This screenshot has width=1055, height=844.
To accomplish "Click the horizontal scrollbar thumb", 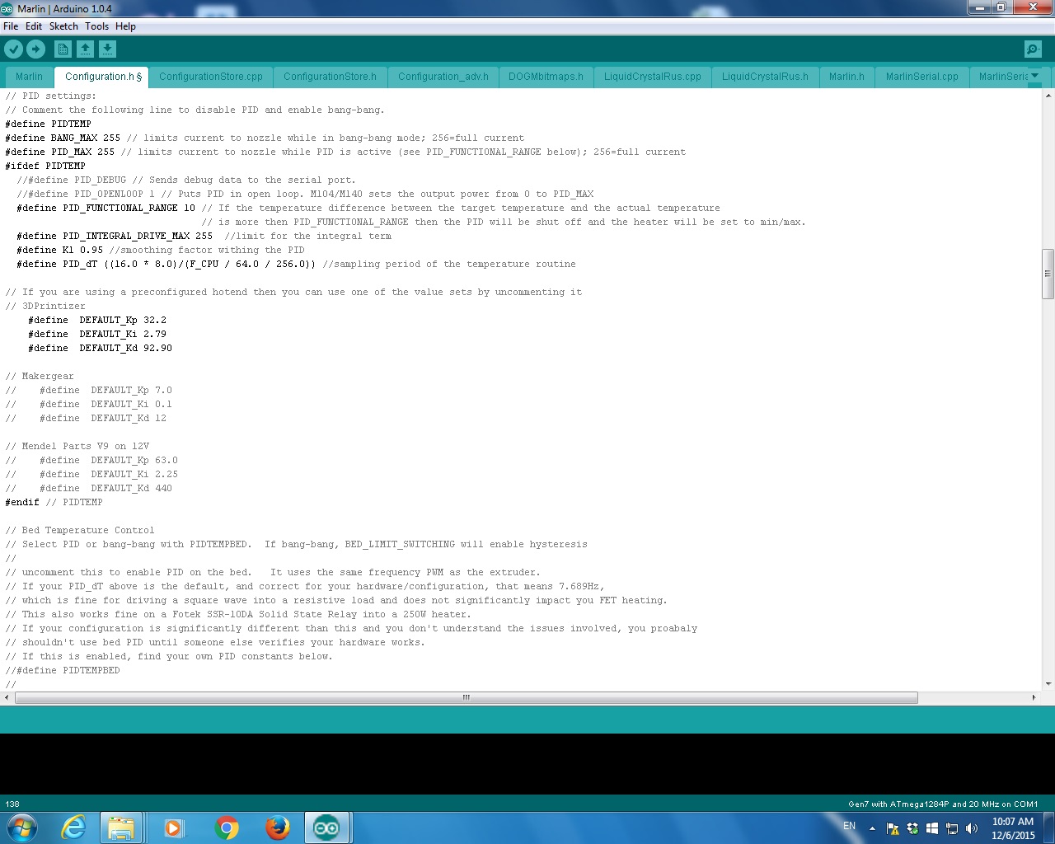I will point(466,697).
